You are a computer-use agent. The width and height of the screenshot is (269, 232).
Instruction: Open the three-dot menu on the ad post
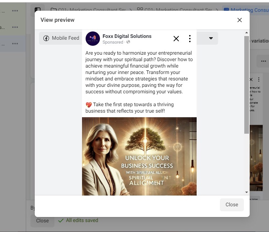point(190,39)
